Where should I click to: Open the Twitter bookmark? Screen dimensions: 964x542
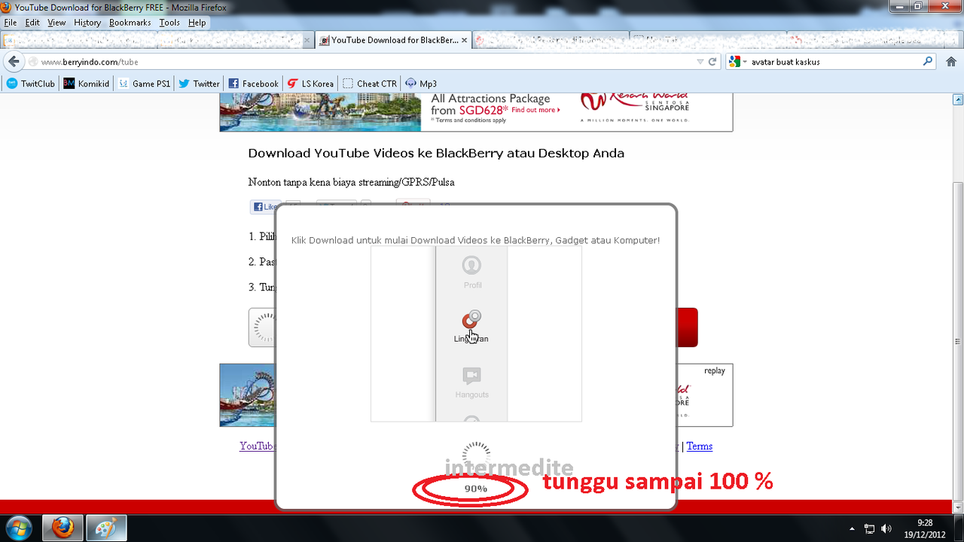pos(199,84)
